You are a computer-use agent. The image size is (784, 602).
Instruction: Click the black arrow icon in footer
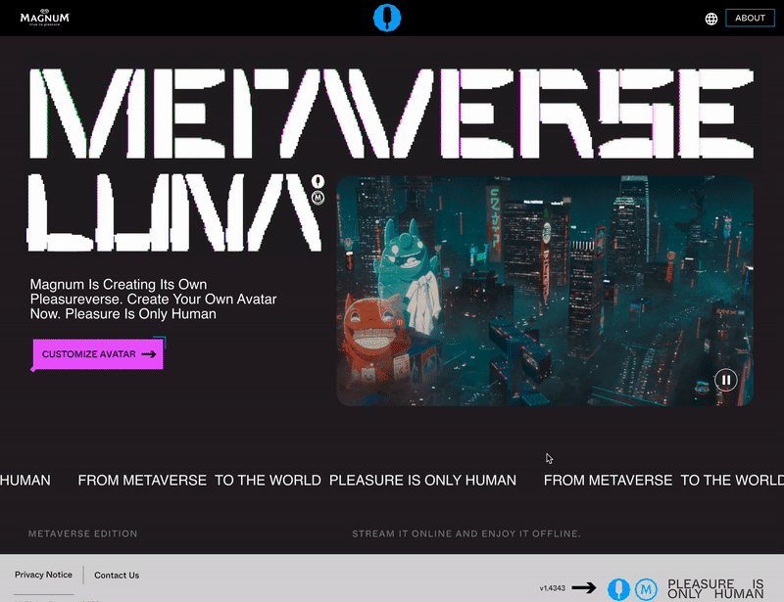[584, 587]
